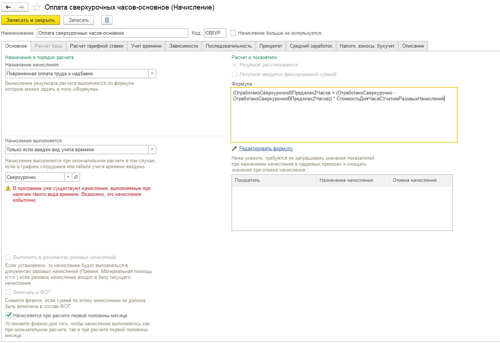The image size is (500, 343).
Task: Uncheck 'Начисляется при расчете первой половины месяца'
Action: pyautogui.click(x=8, y=316)
